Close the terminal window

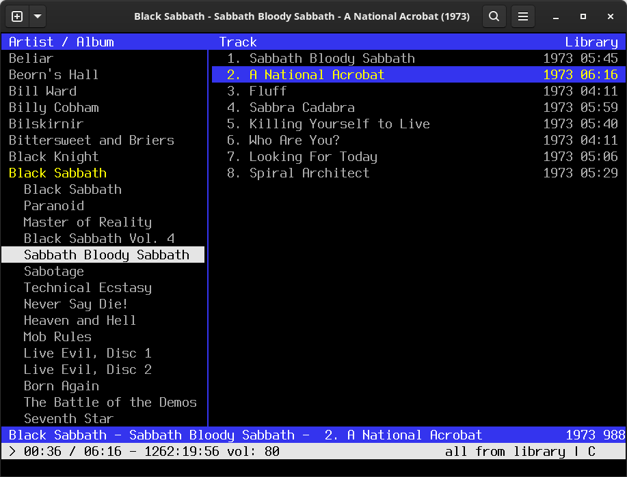tap(610, 16)
